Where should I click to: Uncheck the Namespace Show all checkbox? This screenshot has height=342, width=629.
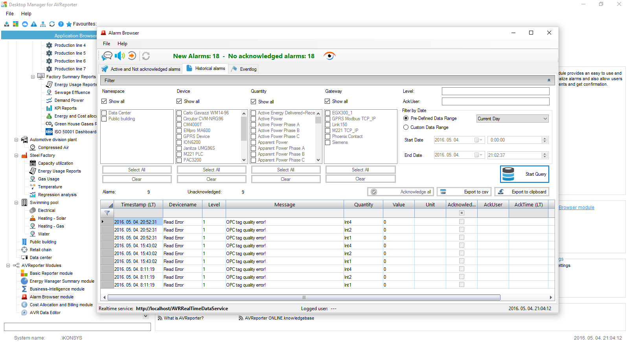(104, 101)
